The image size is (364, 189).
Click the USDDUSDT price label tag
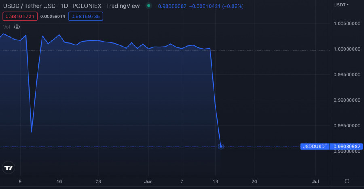pos(315,147)
